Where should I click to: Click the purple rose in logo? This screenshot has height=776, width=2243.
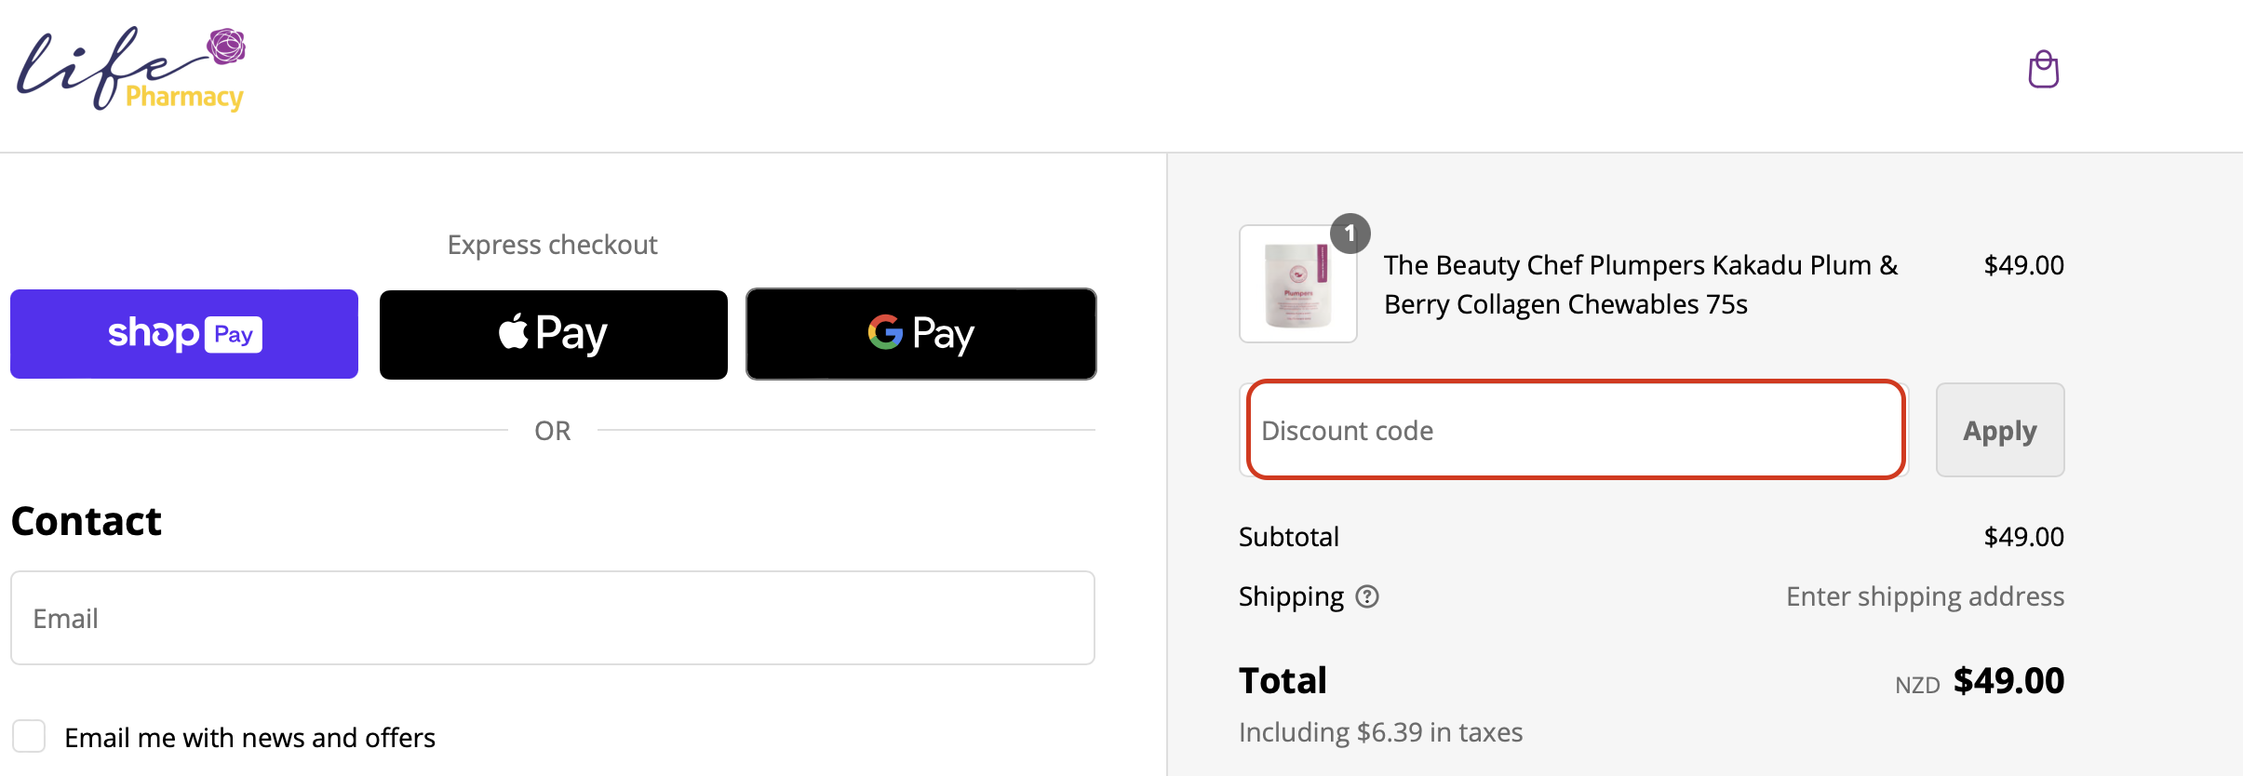[x=226, y=46]
